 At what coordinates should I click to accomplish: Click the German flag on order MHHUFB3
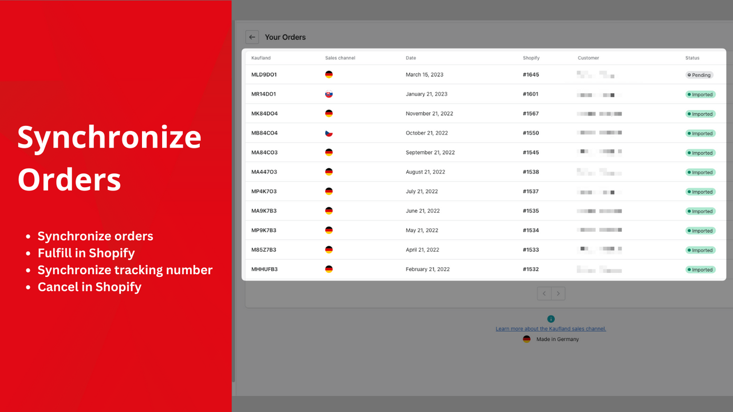[329, 268]
